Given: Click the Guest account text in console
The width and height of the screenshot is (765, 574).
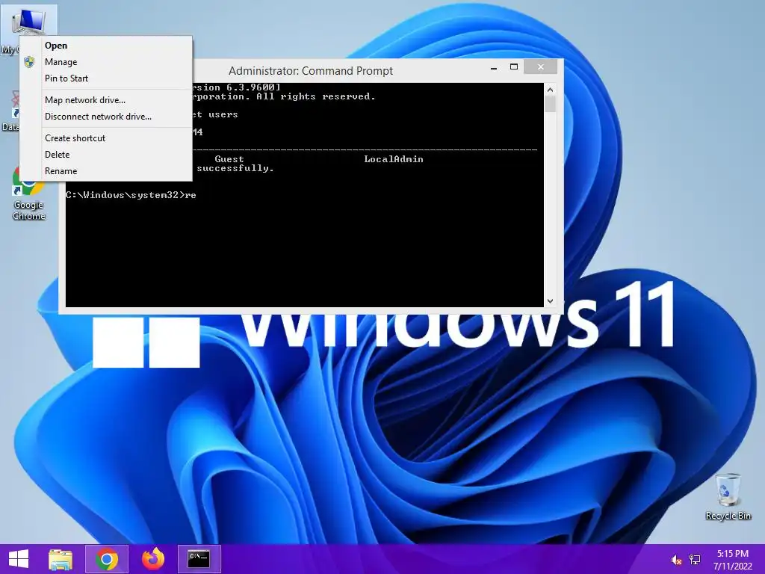Looking at the screenshot, I should point(229,159).
